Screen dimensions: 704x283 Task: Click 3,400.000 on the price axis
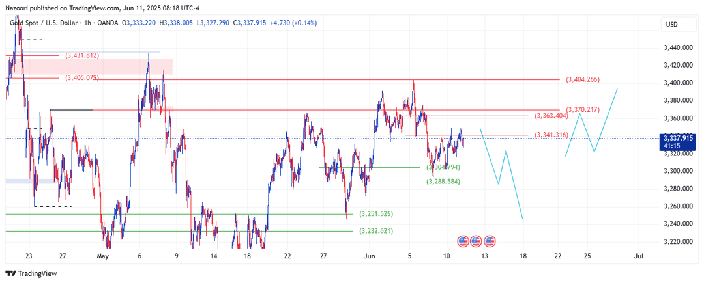(x=678, y=83)
